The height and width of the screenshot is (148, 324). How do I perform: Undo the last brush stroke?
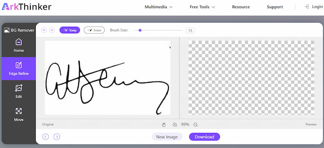(44, 30)
